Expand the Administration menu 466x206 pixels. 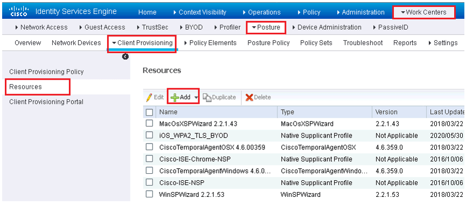360,12
